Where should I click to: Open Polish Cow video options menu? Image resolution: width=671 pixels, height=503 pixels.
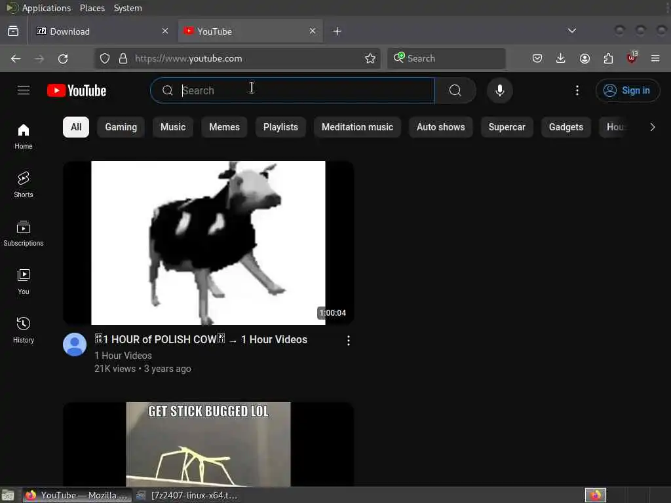point(349,341)
